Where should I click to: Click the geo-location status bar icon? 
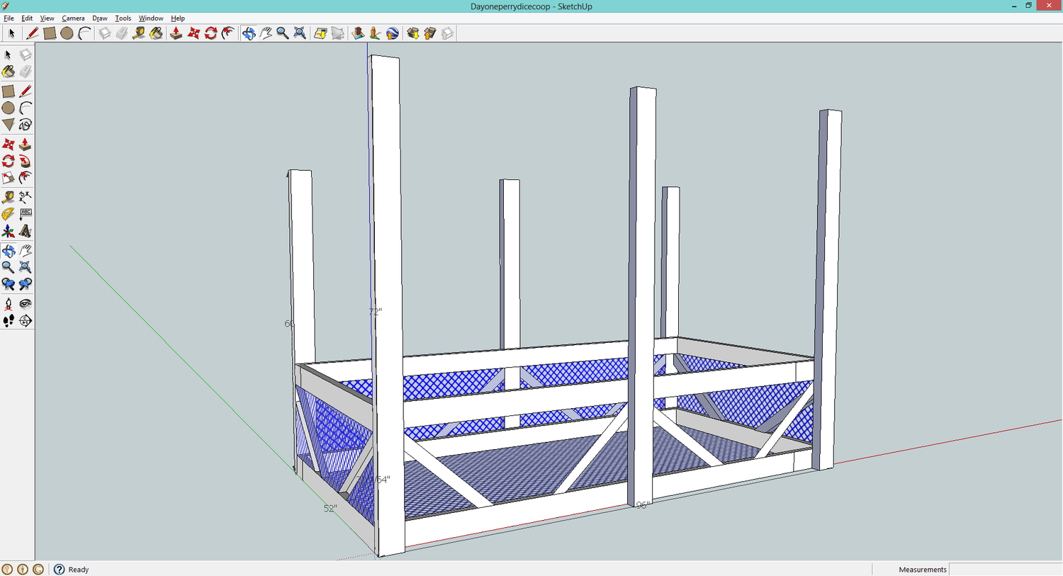pos(7,570)
